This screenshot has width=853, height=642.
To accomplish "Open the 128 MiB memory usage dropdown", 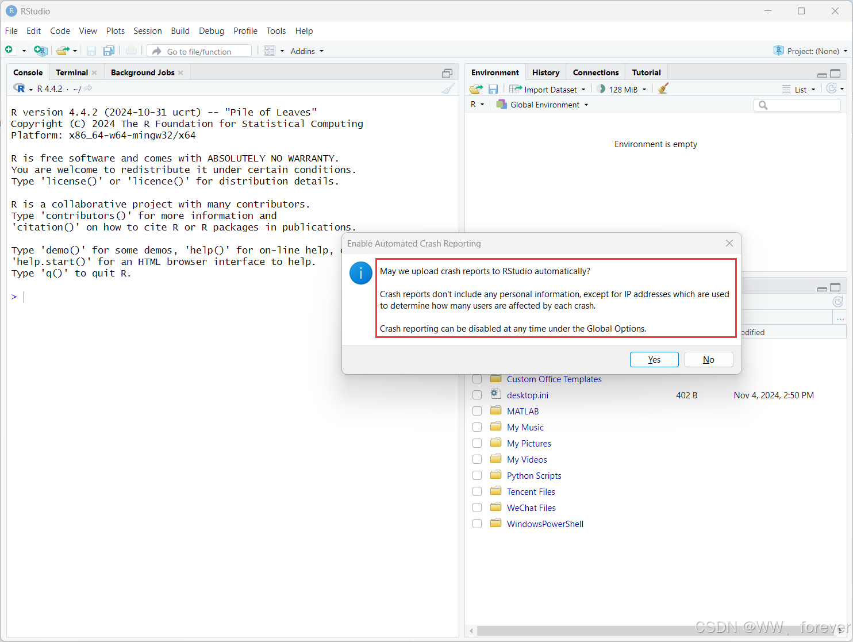I will coord(628,89).
